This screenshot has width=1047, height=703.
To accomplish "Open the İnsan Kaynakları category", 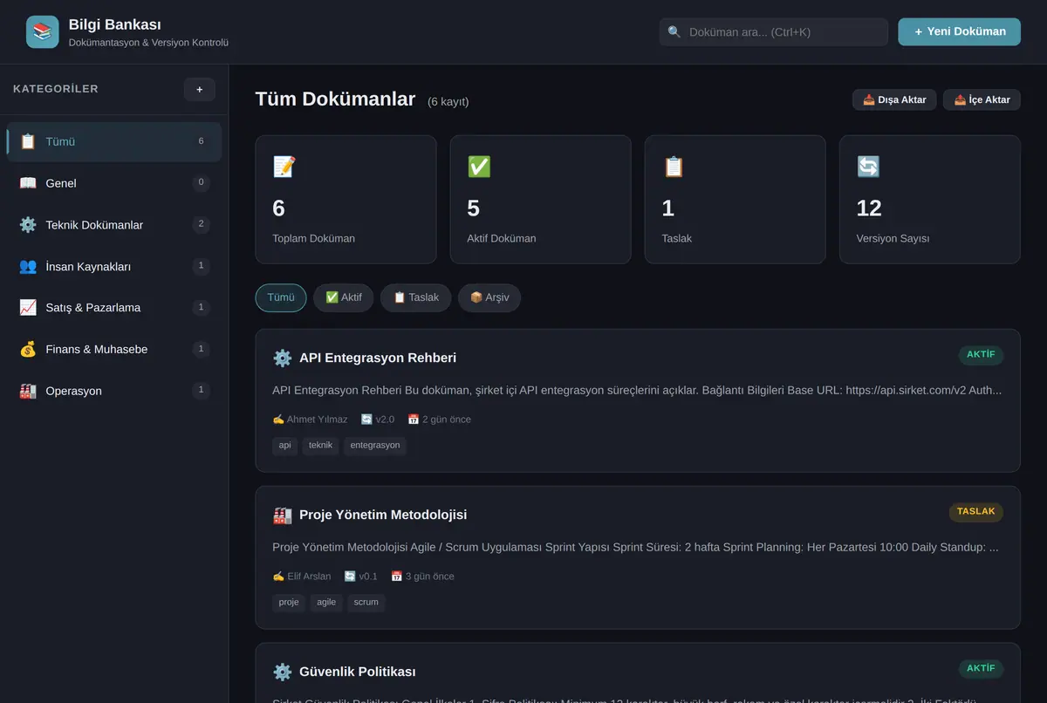I will [x=114, y=266].
